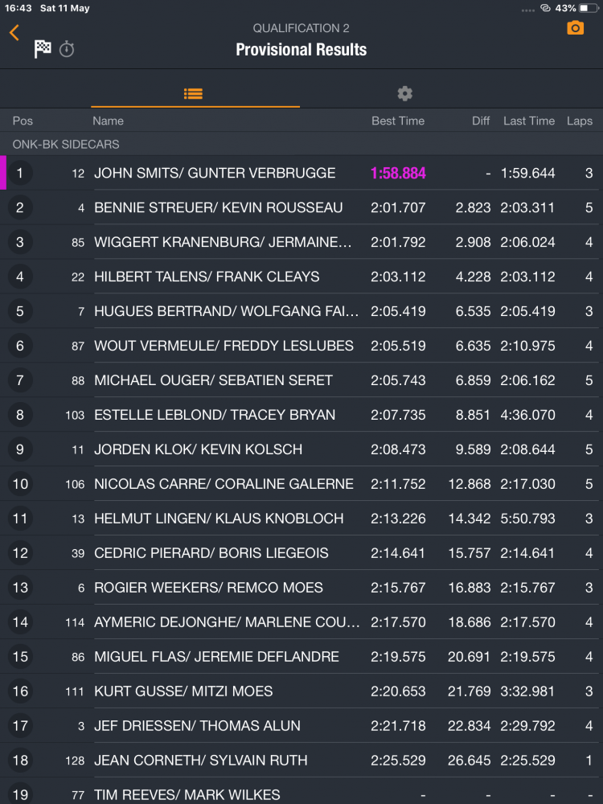Tap the pink 1:58.884 best time

(398, 173)
